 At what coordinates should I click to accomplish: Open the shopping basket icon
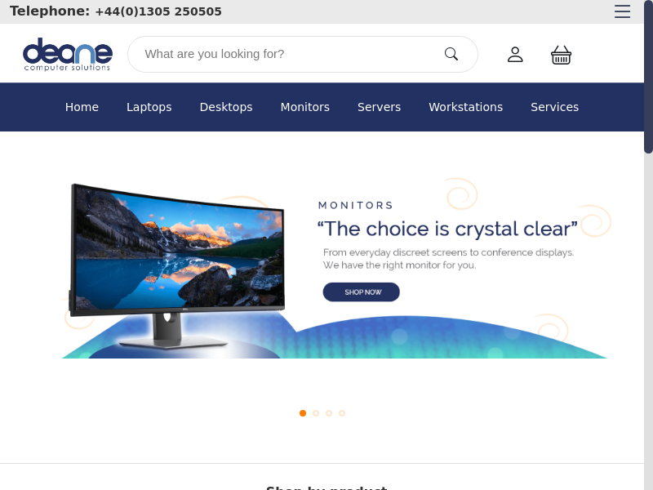pyautogui.click(x=561, y=55)
